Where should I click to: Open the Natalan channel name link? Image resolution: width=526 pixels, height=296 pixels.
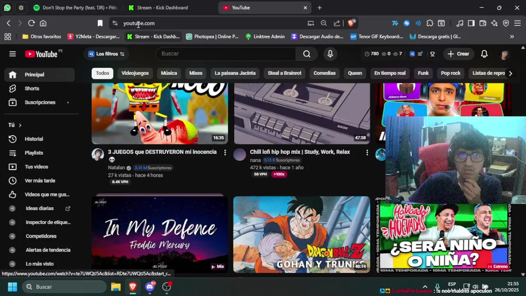(116, 168)
